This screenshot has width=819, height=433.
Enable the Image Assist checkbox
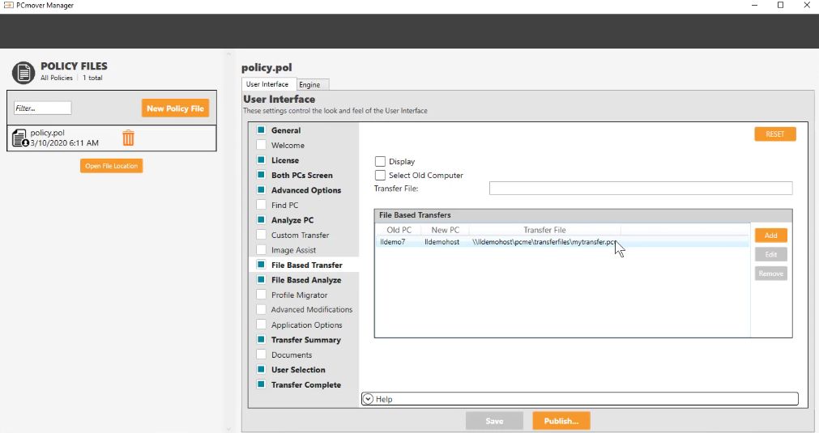pyautogui.click(x=261, y=250)
